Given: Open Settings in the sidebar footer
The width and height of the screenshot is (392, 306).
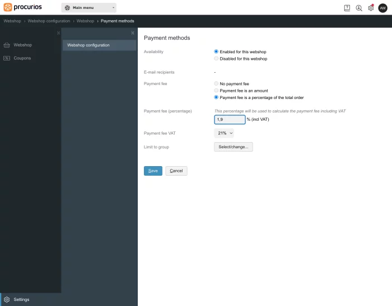Looking at the screenshot, I should [x=30, y=299].
